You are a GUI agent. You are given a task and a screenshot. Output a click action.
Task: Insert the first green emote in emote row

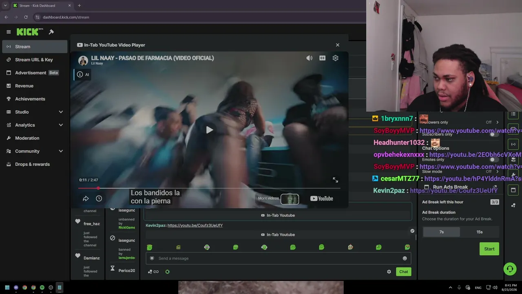pos(149,247)
